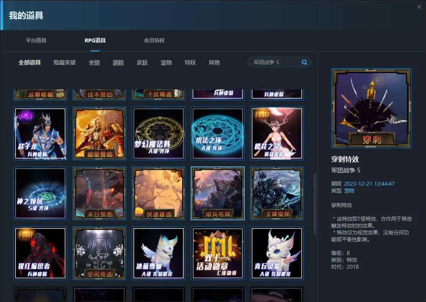
Task: Click the 穿刺 preview image
Action: [372, 109]
